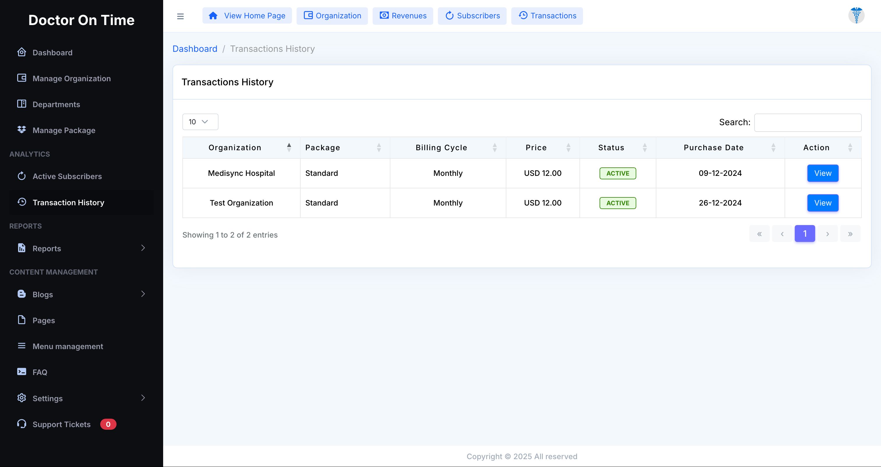Click the Departments icon in sidebar
The image size is (881, 467).
[x=22, y=104]
